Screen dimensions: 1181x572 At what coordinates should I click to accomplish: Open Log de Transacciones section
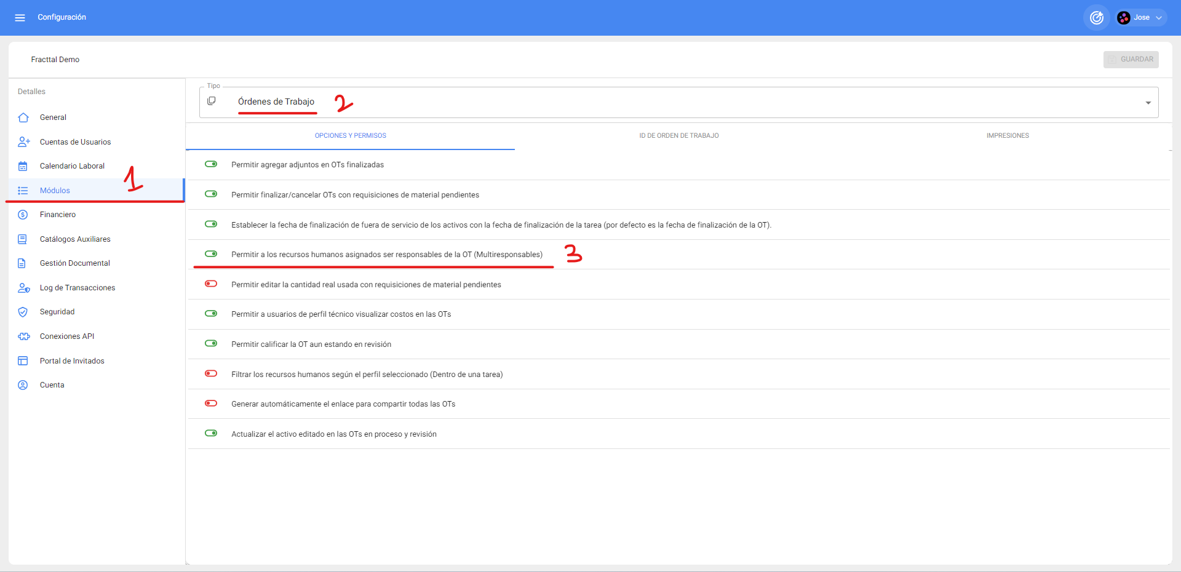pos(78,288)
